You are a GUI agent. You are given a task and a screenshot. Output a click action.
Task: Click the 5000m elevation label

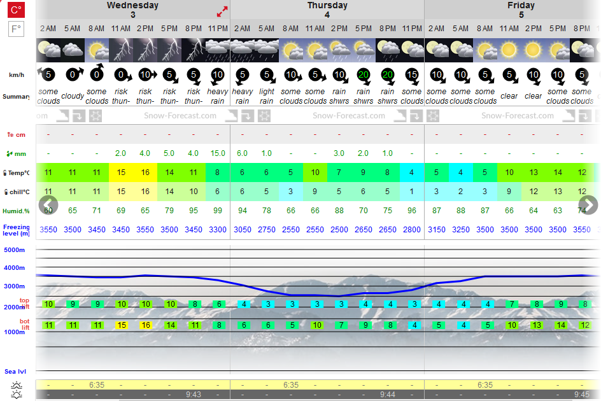click(15, 250)
